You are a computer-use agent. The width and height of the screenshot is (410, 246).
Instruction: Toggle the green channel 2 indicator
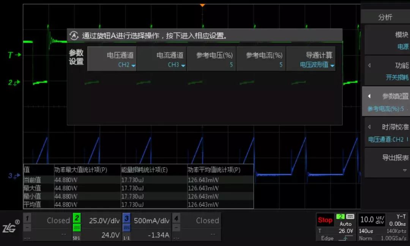coord(77,218)
